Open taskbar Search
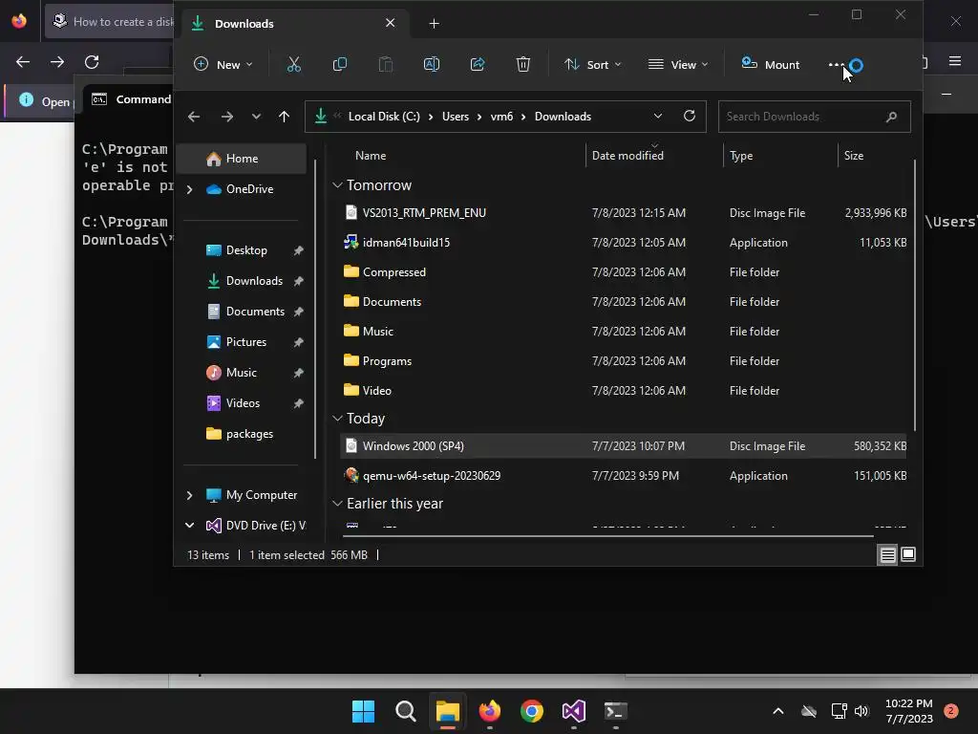 tap(405, 711)
